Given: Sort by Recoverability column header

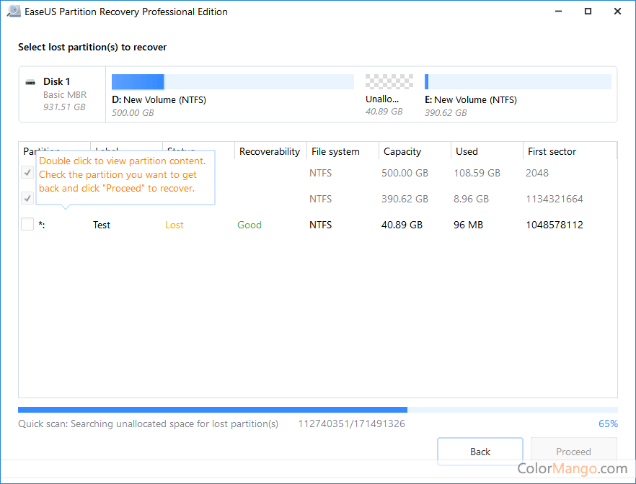Looking at the screenshot, I should pos(269,151).
